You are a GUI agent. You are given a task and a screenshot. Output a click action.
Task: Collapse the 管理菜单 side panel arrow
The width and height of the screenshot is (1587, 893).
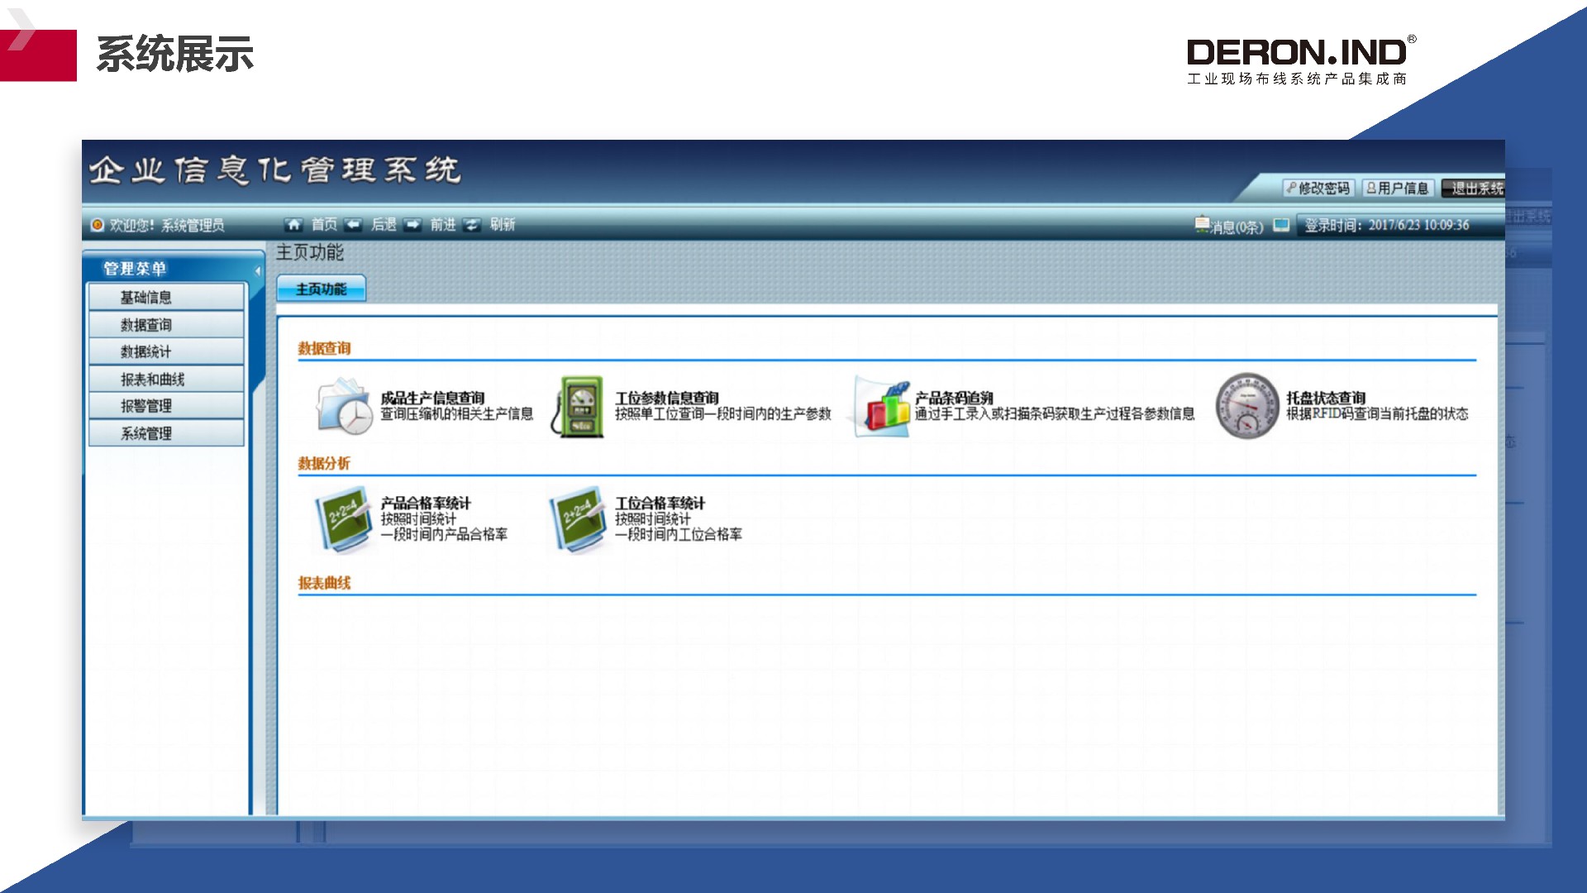[258, 270]
